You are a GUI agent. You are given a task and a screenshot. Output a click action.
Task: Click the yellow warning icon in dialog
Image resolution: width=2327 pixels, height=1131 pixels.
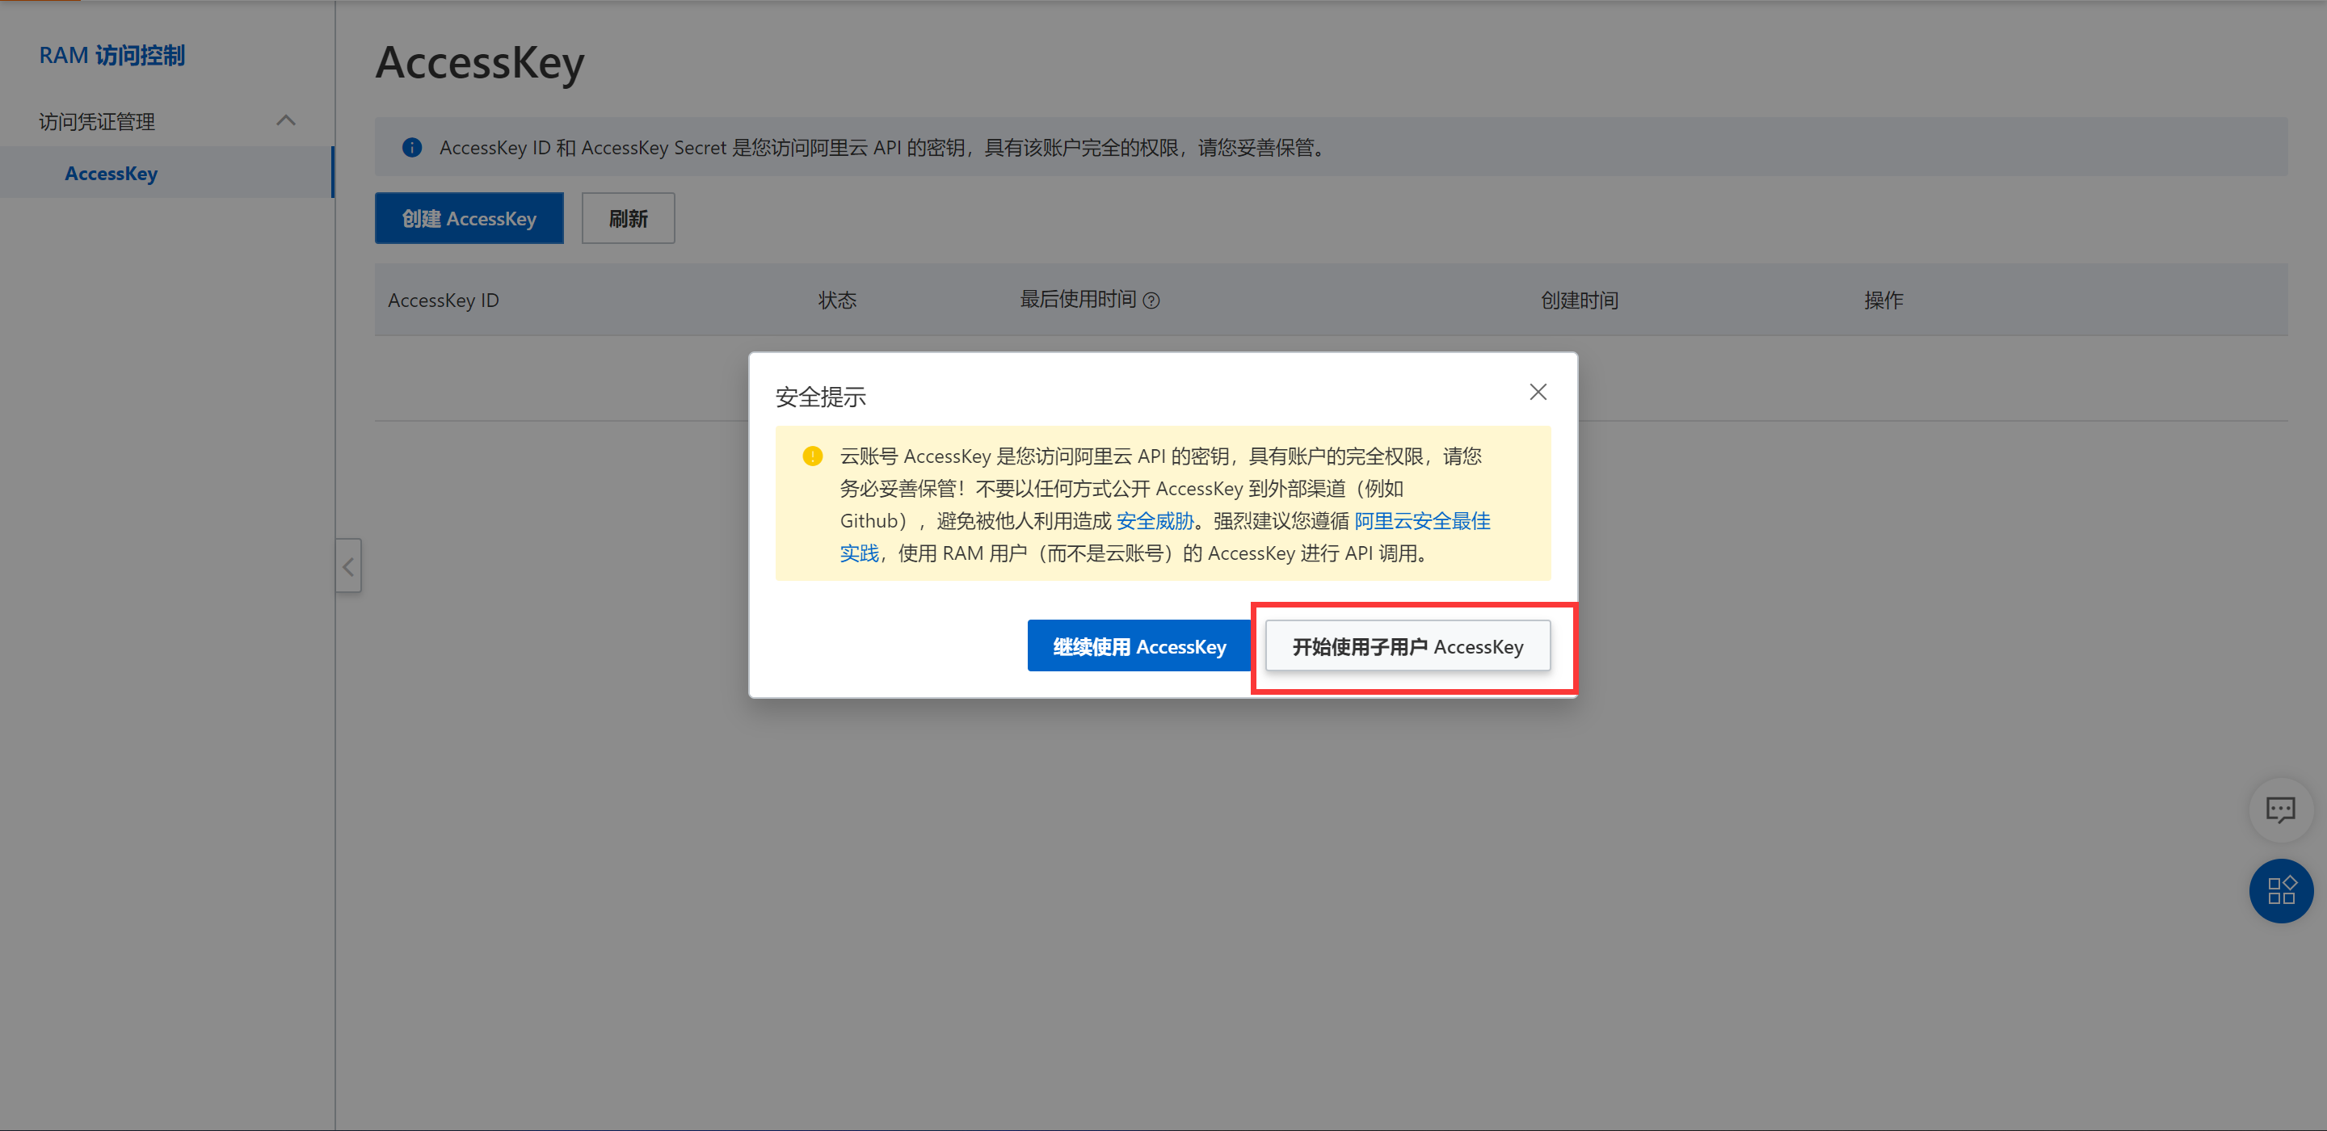(x=812, y=456)
